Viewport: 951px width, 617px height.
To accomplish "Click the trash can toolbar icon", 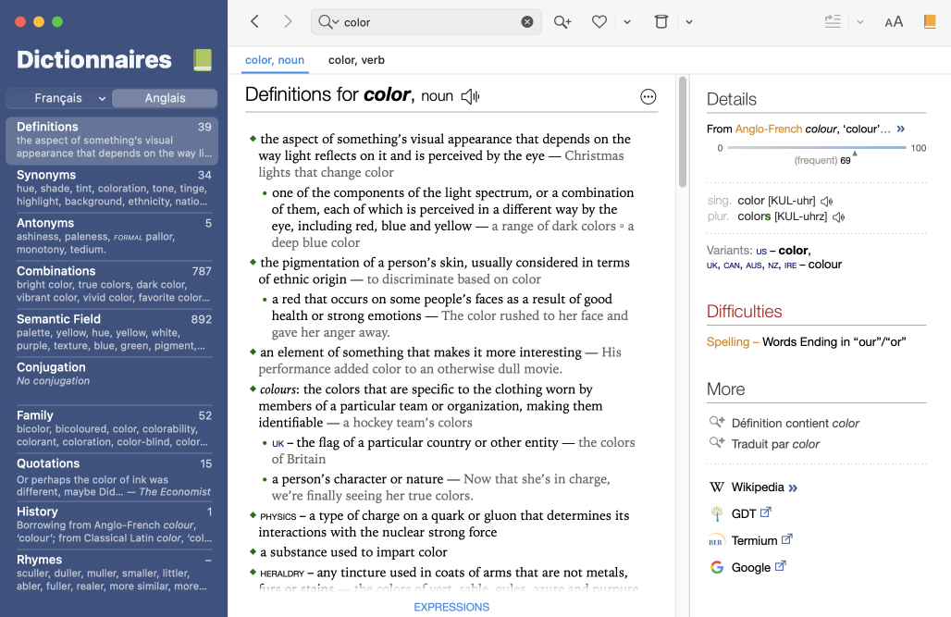I will [661, 22].
